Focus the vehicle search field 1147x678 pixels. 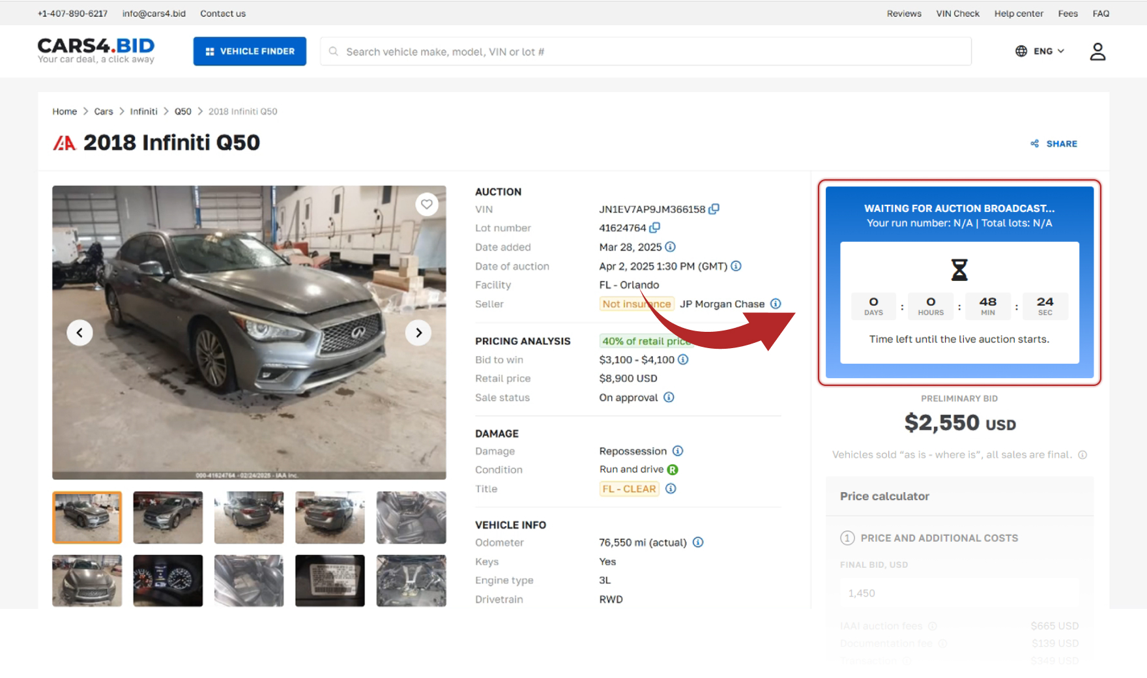click(x=646, y=52)
